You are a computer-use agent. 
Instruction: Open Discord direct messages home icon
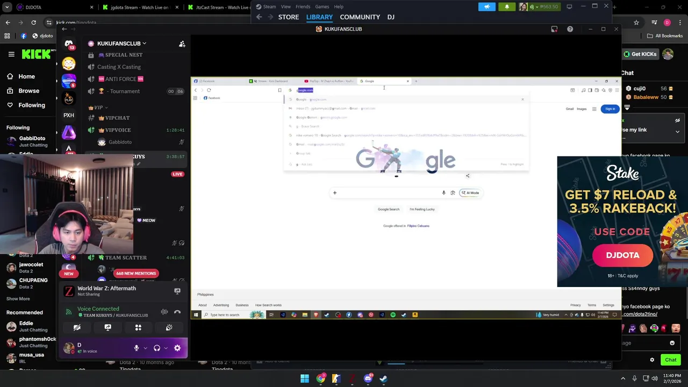(69, 44)
